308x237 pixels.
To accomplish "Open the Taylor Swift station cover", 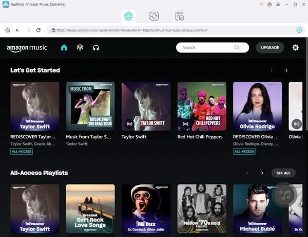I will coord(146,106).
